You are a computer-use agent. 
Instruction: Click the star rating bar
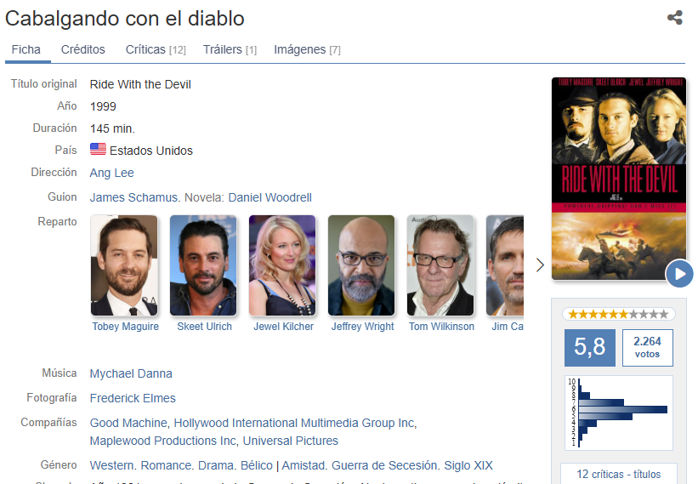pos(618,315)
